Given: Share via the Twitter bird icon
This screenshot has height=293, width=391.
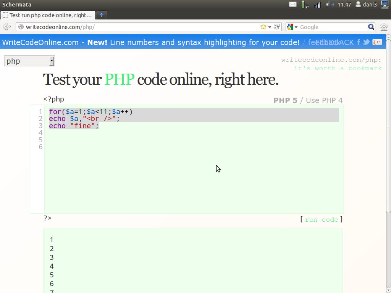Looking at the screenshot, I should pyautogui.click(x=366, y=42).
